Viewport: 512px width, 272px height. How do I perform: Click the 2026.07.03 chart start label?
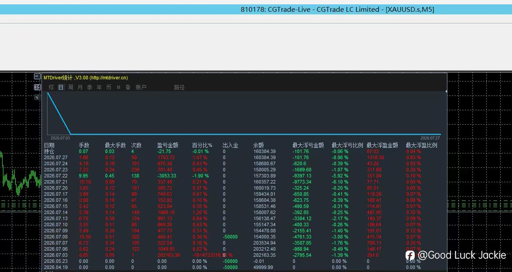pyautogui.click(x=60, y=138)
